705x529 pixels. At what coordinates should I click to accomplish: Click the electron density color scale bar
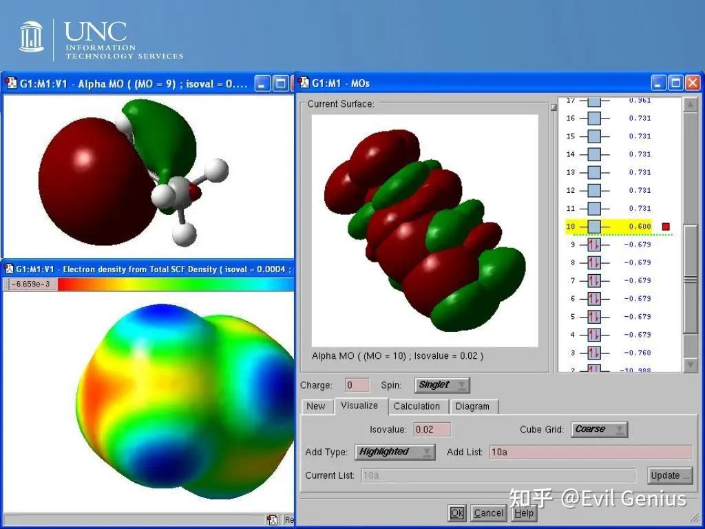pos(176,284)
